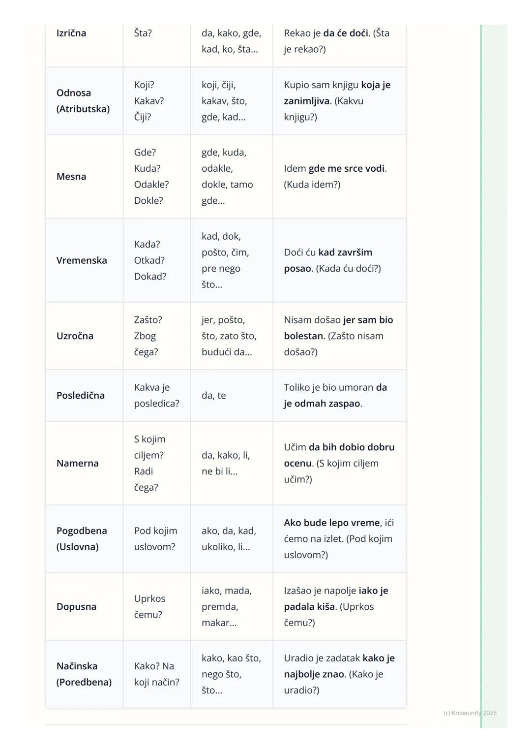
Task: Click the "Kada? Otkad? Dokad?" question cell
Action: point(150,260)
